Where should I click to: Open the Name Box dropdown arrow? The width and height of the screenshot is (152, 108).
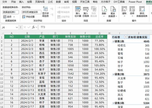tap(17, 27)
